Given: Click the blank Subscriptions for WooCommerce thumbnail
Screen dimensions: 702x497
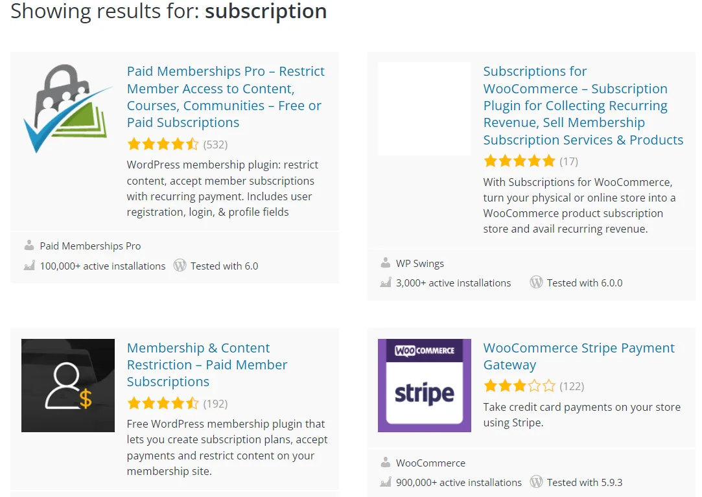Looking at the screenshot, I should point(424,109).
